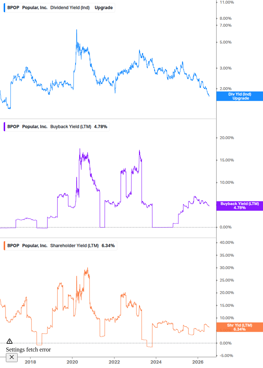Click the 11.00% dividend yield axis label
The height and width of the screenshot is (368, 263).
click(227, 2)
